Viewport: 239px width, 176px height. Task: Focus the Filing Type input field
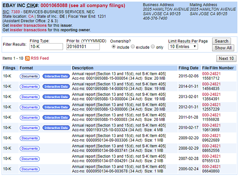point(46,47)
